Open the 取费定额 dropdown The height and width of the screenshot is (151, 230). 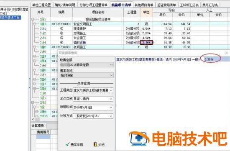pyautogui.click(x=87, y=65)
